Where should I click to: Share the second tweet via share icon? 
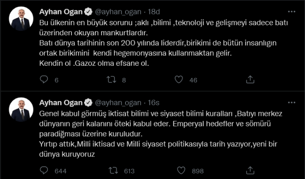coord(251,171)
